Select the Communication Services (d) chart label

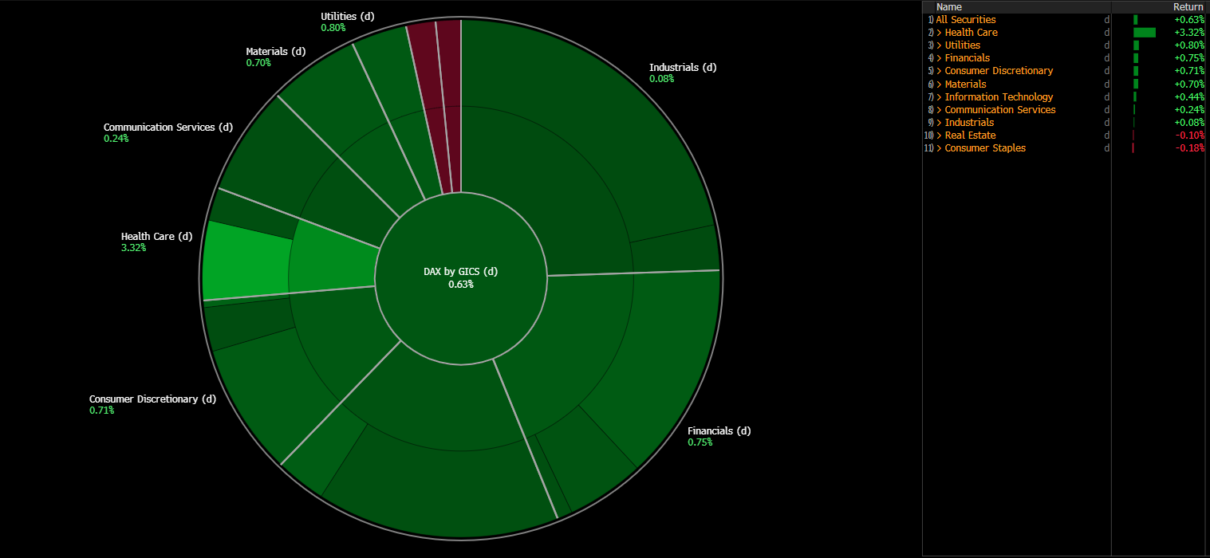pyautogui.click(x=168, y=128)
